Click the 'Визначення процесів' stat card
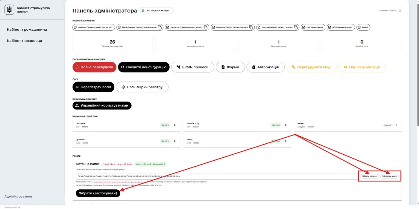The width and height of the screenshot is (419, 209). click(112, 43)
